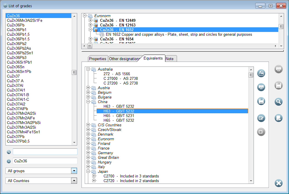Expand the CIS Countries node
This screenshot has height=194, width=289.
[88, 125]
